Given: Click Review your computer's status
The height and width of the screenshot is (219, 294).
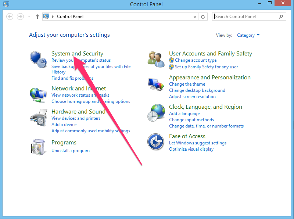Looking at the screenshot, I should [81, 60].
